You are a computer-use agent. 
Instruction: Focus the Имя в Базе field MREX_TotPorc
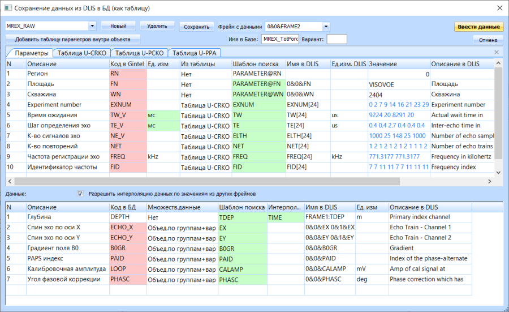coord(280,39)
